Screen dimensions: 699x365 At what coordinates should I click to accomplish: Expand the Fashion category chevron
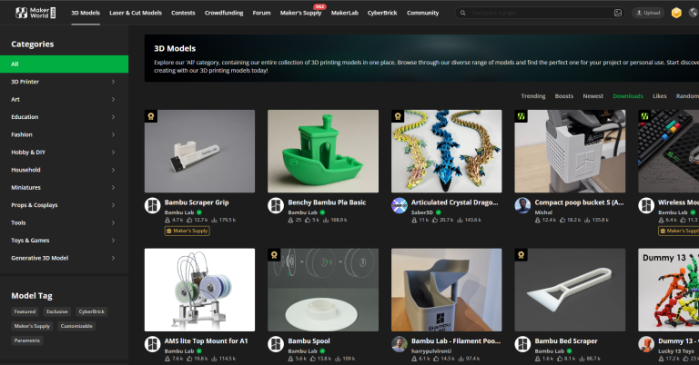coord(113,134)
